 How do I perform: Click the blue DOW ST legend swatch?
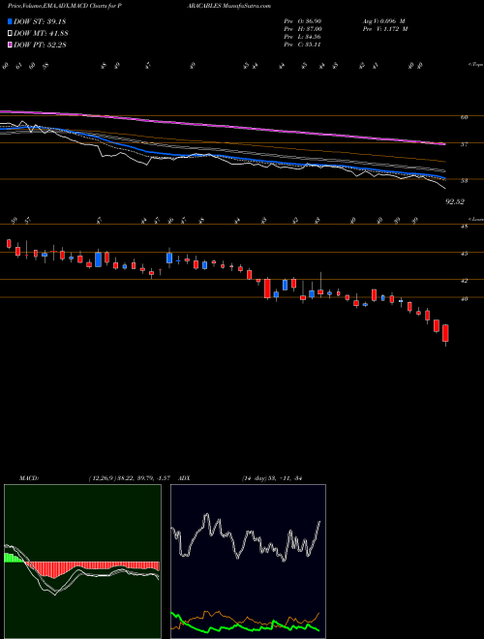[x=11, y=21]
